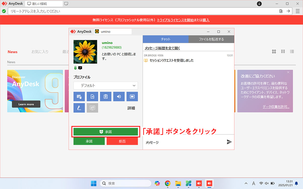
Task: Send the chat message with arrow icon
Action: pos(229,142)
